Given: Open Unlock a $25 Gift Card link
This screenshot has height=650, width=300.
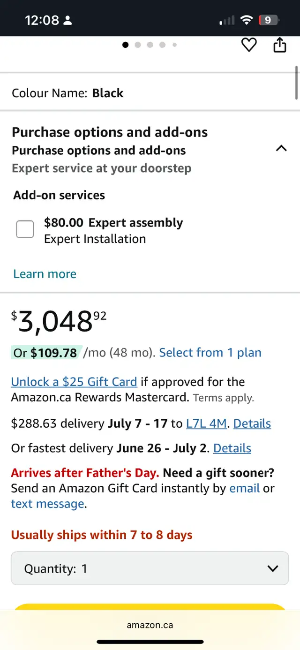Looking at the screenshot, I should point(74,382).
